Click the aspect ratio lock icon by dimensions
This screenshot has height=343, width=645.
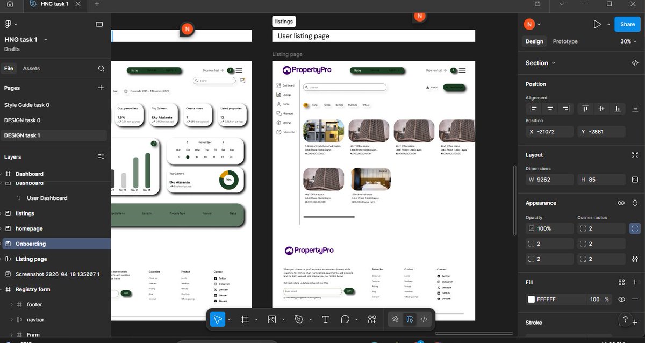635,180
